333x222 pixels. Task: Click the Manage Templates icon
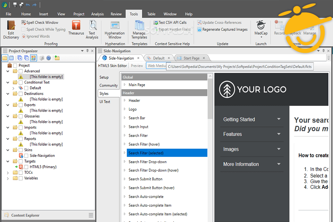coord(139,29)
